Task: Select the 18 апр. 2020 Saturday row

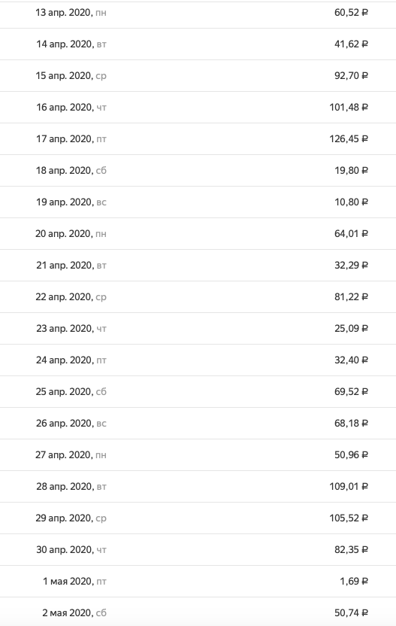Action: coord(198,171)
